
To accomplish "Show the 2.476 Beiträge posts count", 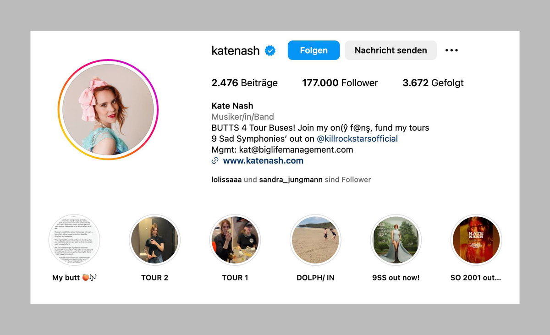I will pyautogui.click(x=244, y=83).
